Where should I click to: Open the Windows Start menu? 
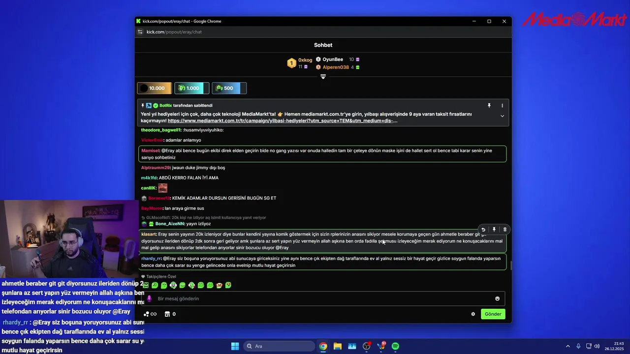235,346
